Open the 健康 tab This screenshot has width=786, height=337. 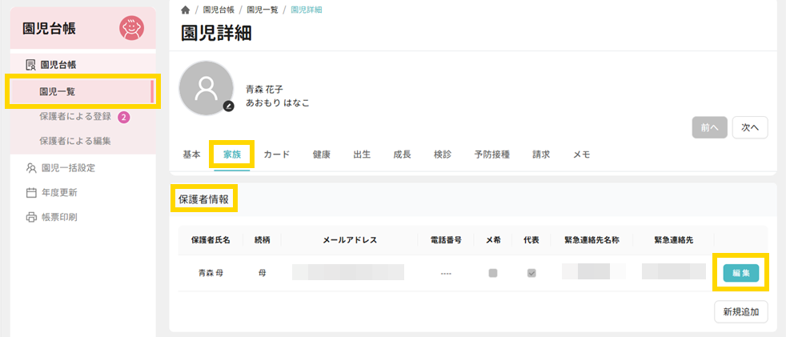click(x=322, y=154)
